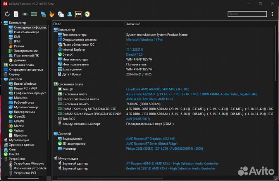Open the three-dot menu
279x181 pixels.
(x=272, y=14)
